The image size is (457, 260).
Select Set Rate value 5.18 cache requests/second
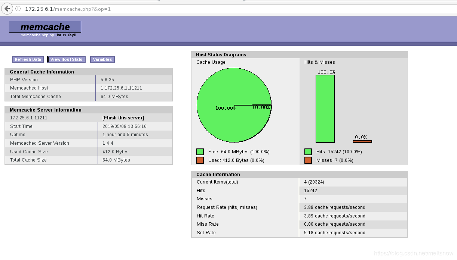click(x=335, y=233)
